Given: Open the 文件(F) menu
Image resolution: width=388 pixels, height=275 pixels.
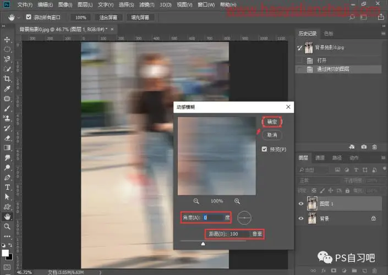Looking at the screenshot, I should tap(25, 4).
